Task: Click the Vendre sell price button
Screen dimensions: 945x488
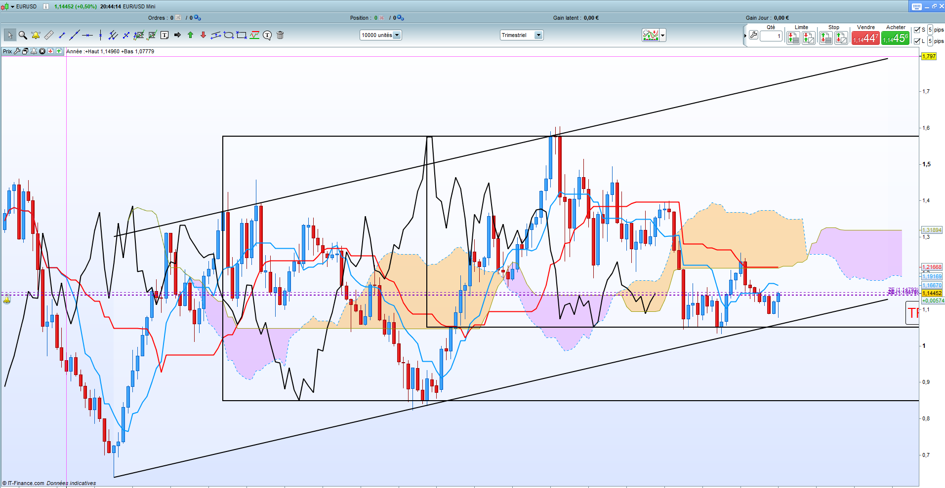Action: click(x=865, y=38)
